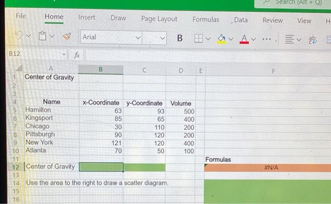
Task: Click the More options ellipsis
Action: pos(267,39)
